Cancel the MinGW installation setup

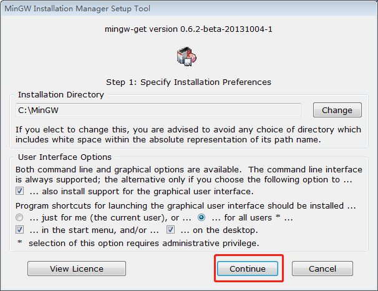(x=322, y=269)
